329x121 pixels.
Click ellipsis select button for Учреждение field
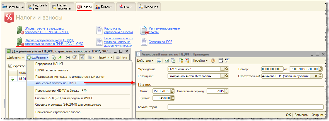pyautogui.click(x=222, y=69)
